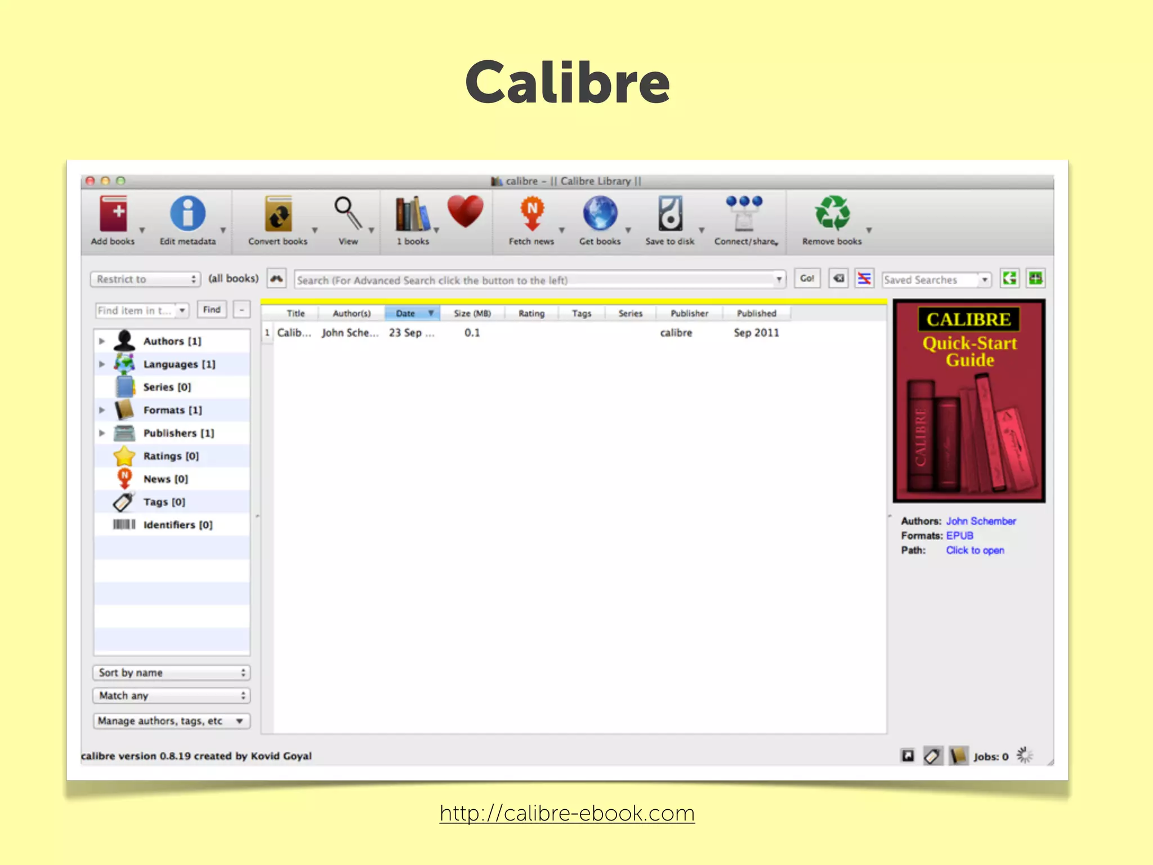Click John Schember author link
The image size is (1153, 865).
981,521
